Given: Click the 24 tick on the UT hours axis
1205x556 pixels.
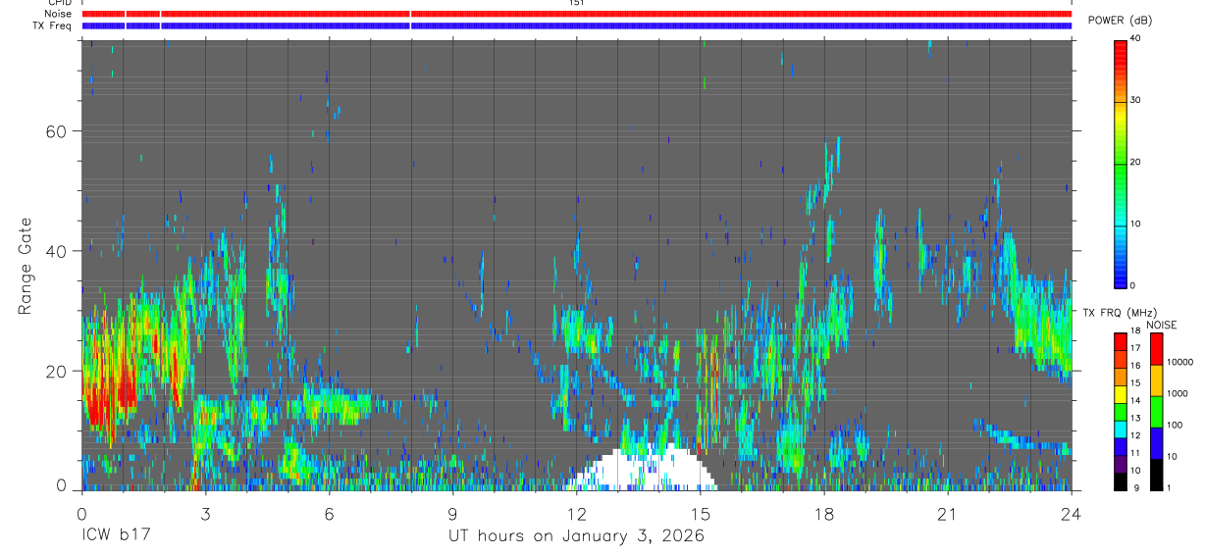Looking at the screenshot, I should (x=1071, y=513).
